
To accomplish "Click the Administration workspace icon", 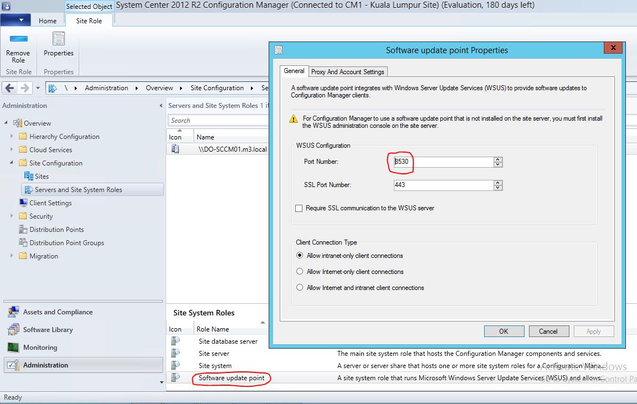I will (x=13, y=365).
